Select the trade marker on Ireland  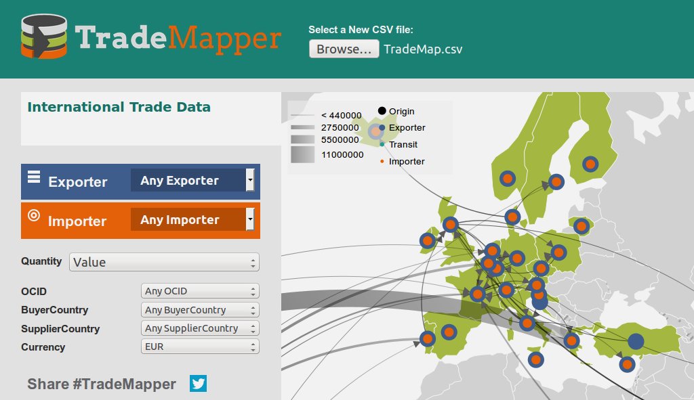point(428,241)
